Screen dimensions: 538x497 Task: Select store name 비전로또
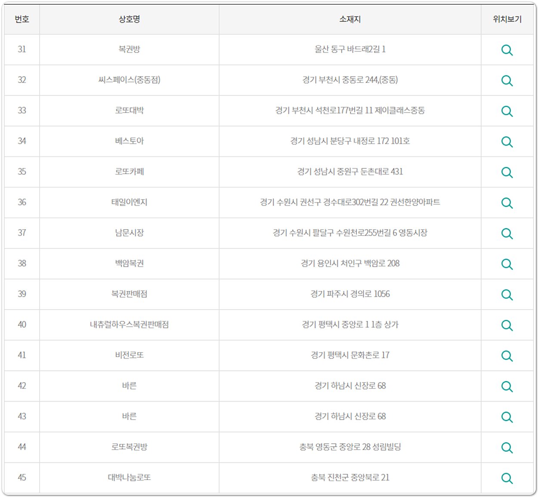[129, 355]
